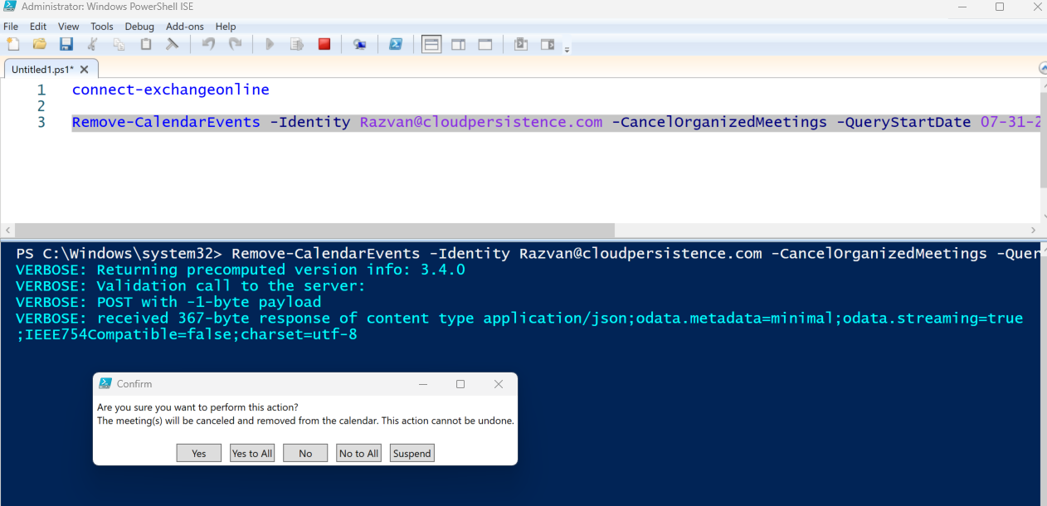Image resolution: width=1047 pixels, height=506 pixels.
Task: Open the Help menu
Action: coord(226,27)
